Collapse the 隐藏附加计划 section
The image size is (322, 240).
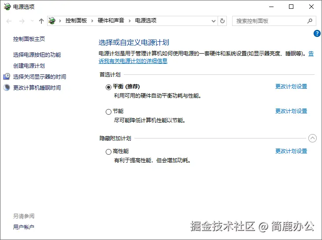coord(312,138)
